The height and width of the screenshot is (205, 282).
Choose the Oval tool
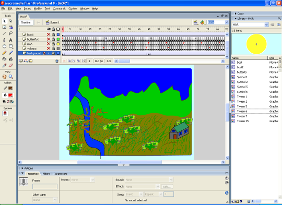4,46
